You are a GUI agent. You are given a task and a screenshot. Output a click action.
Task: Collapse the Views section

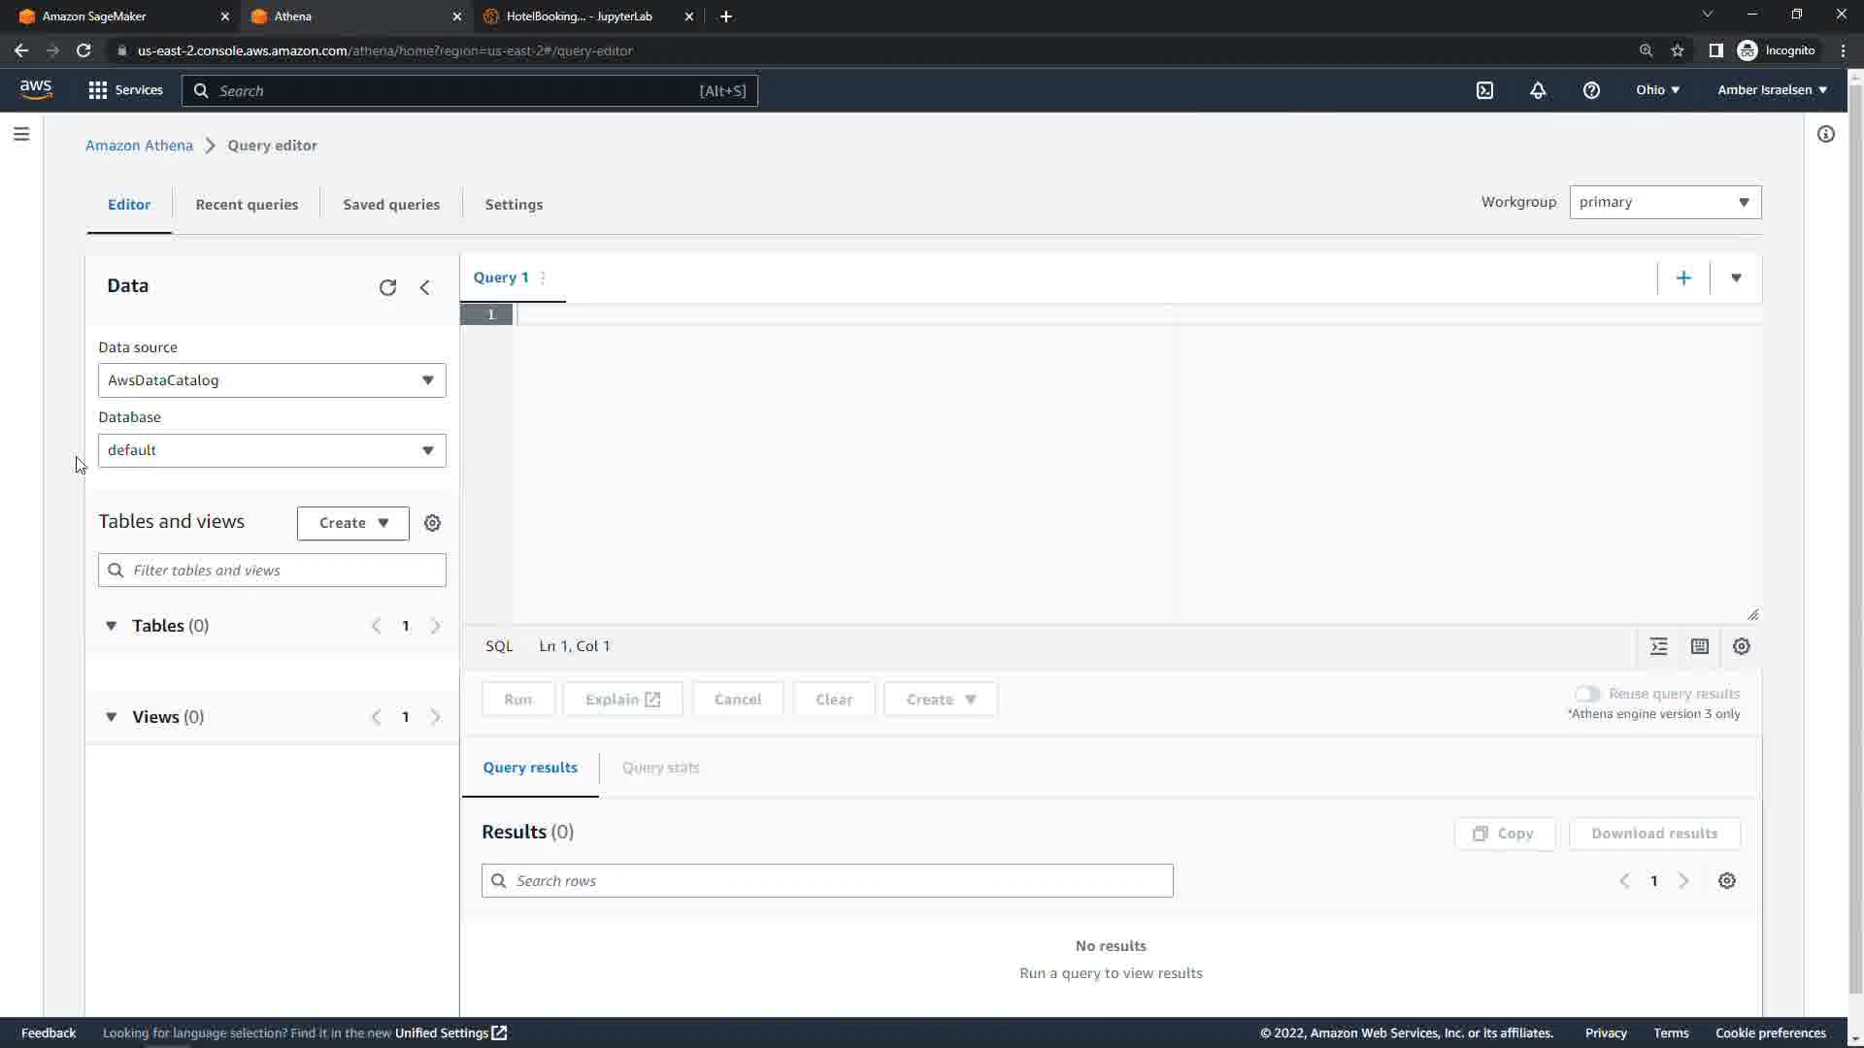click(x=112, y=717)
